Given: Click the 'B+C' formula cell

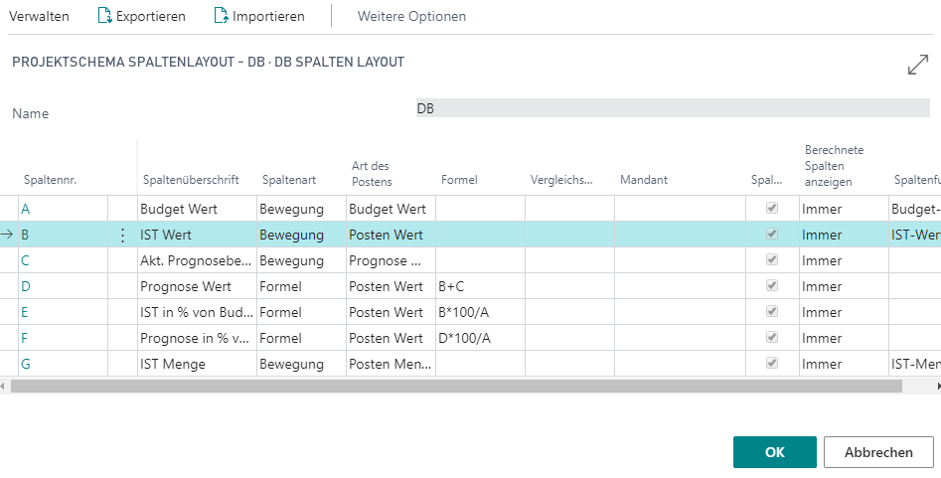Looking at the screenshot, I should tap(480, 286).
